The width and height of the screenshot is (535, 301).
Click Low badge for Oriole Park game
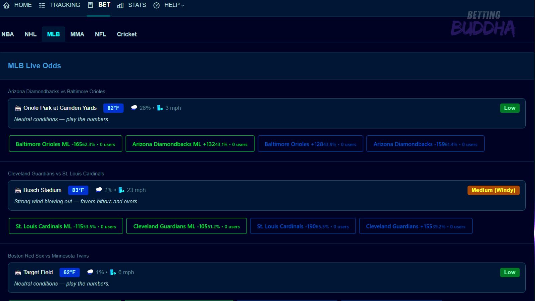click(x=510, y=108)
